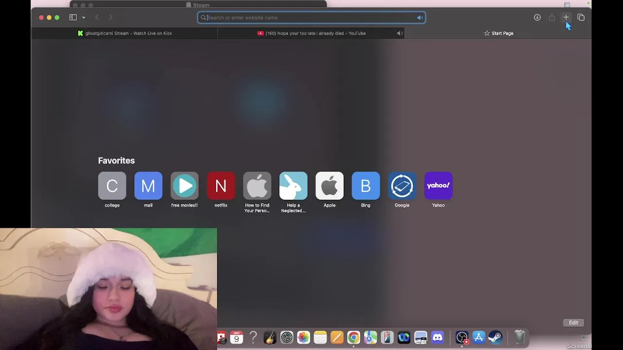
Task: Open Discord from the Dock
Action: pos(438,337)
